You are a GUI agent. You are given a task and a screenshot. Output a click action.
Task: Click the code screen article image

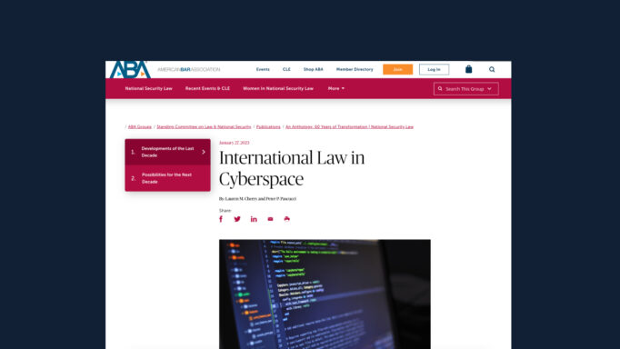[x=325, y=294]
